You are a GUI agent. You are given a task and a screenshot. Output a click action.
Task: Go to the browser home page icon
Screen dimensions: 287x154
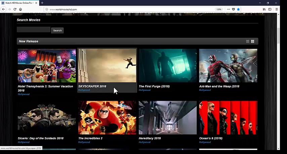[20, 9]
